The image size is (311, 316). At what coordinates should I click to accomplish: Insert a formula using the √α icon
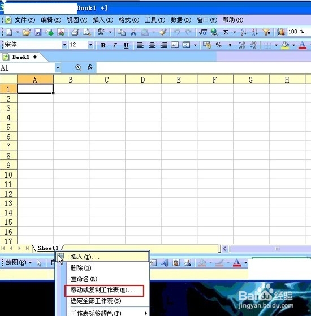[x=202, y=32]
